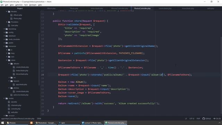Switch to the Album.php editor tab
222x125 pixels.
coord(51,8)
